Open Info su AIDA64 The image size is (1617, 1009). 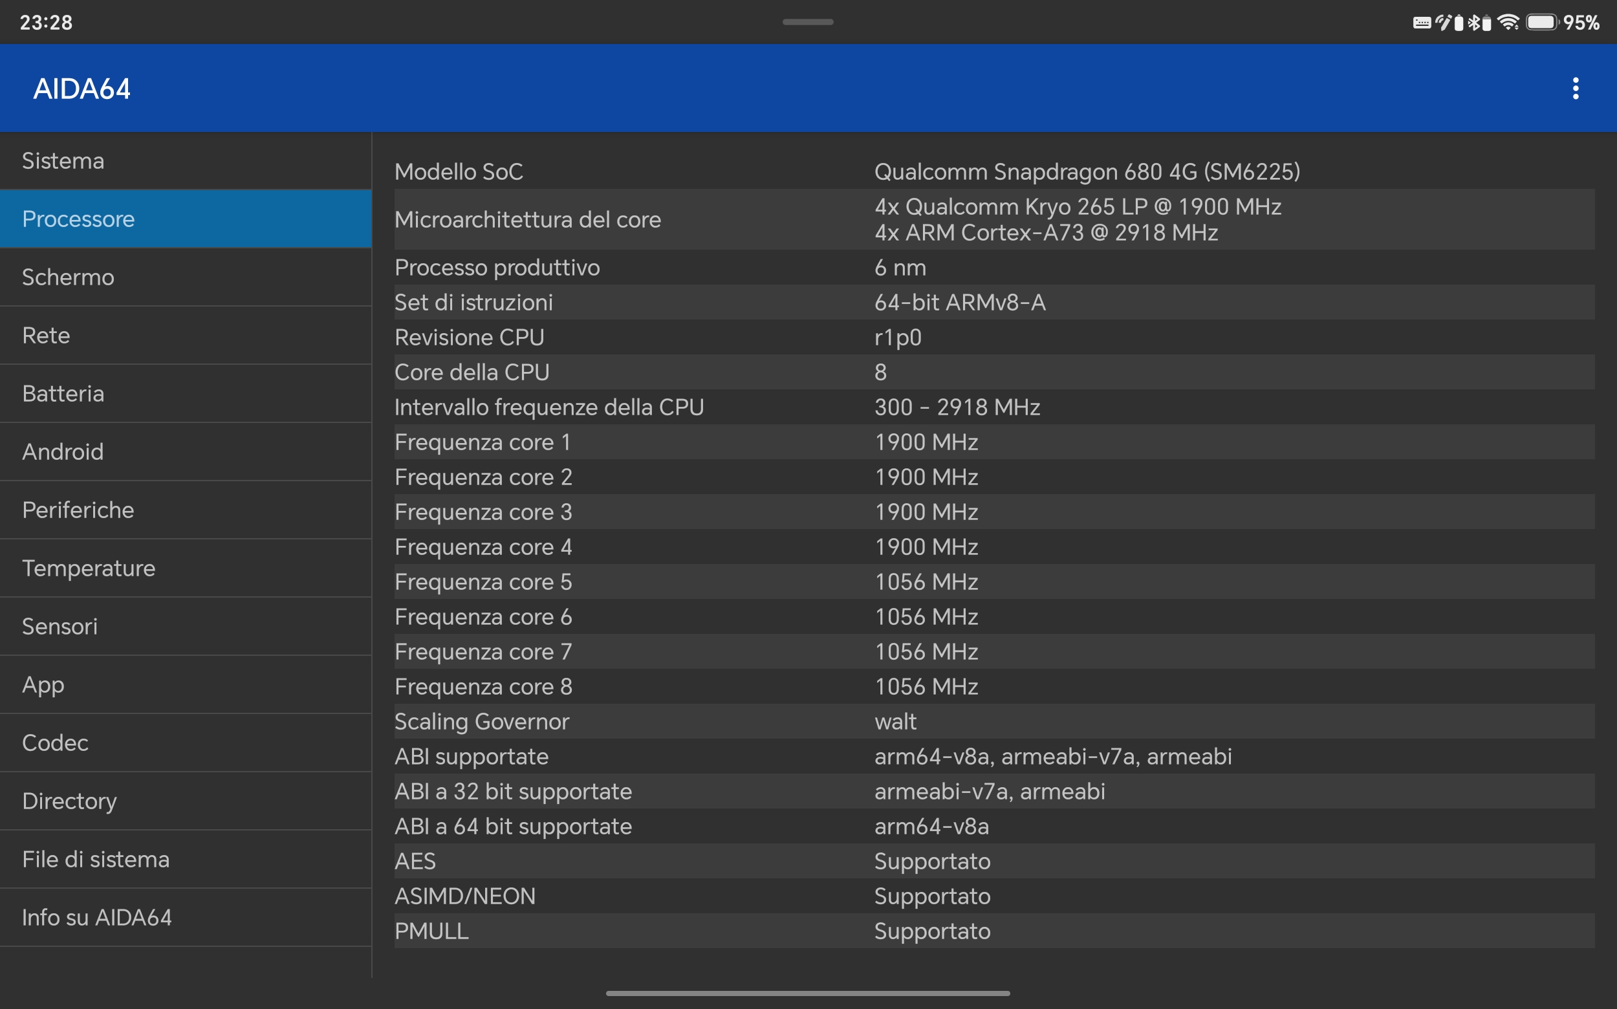(x=186, y=917)
